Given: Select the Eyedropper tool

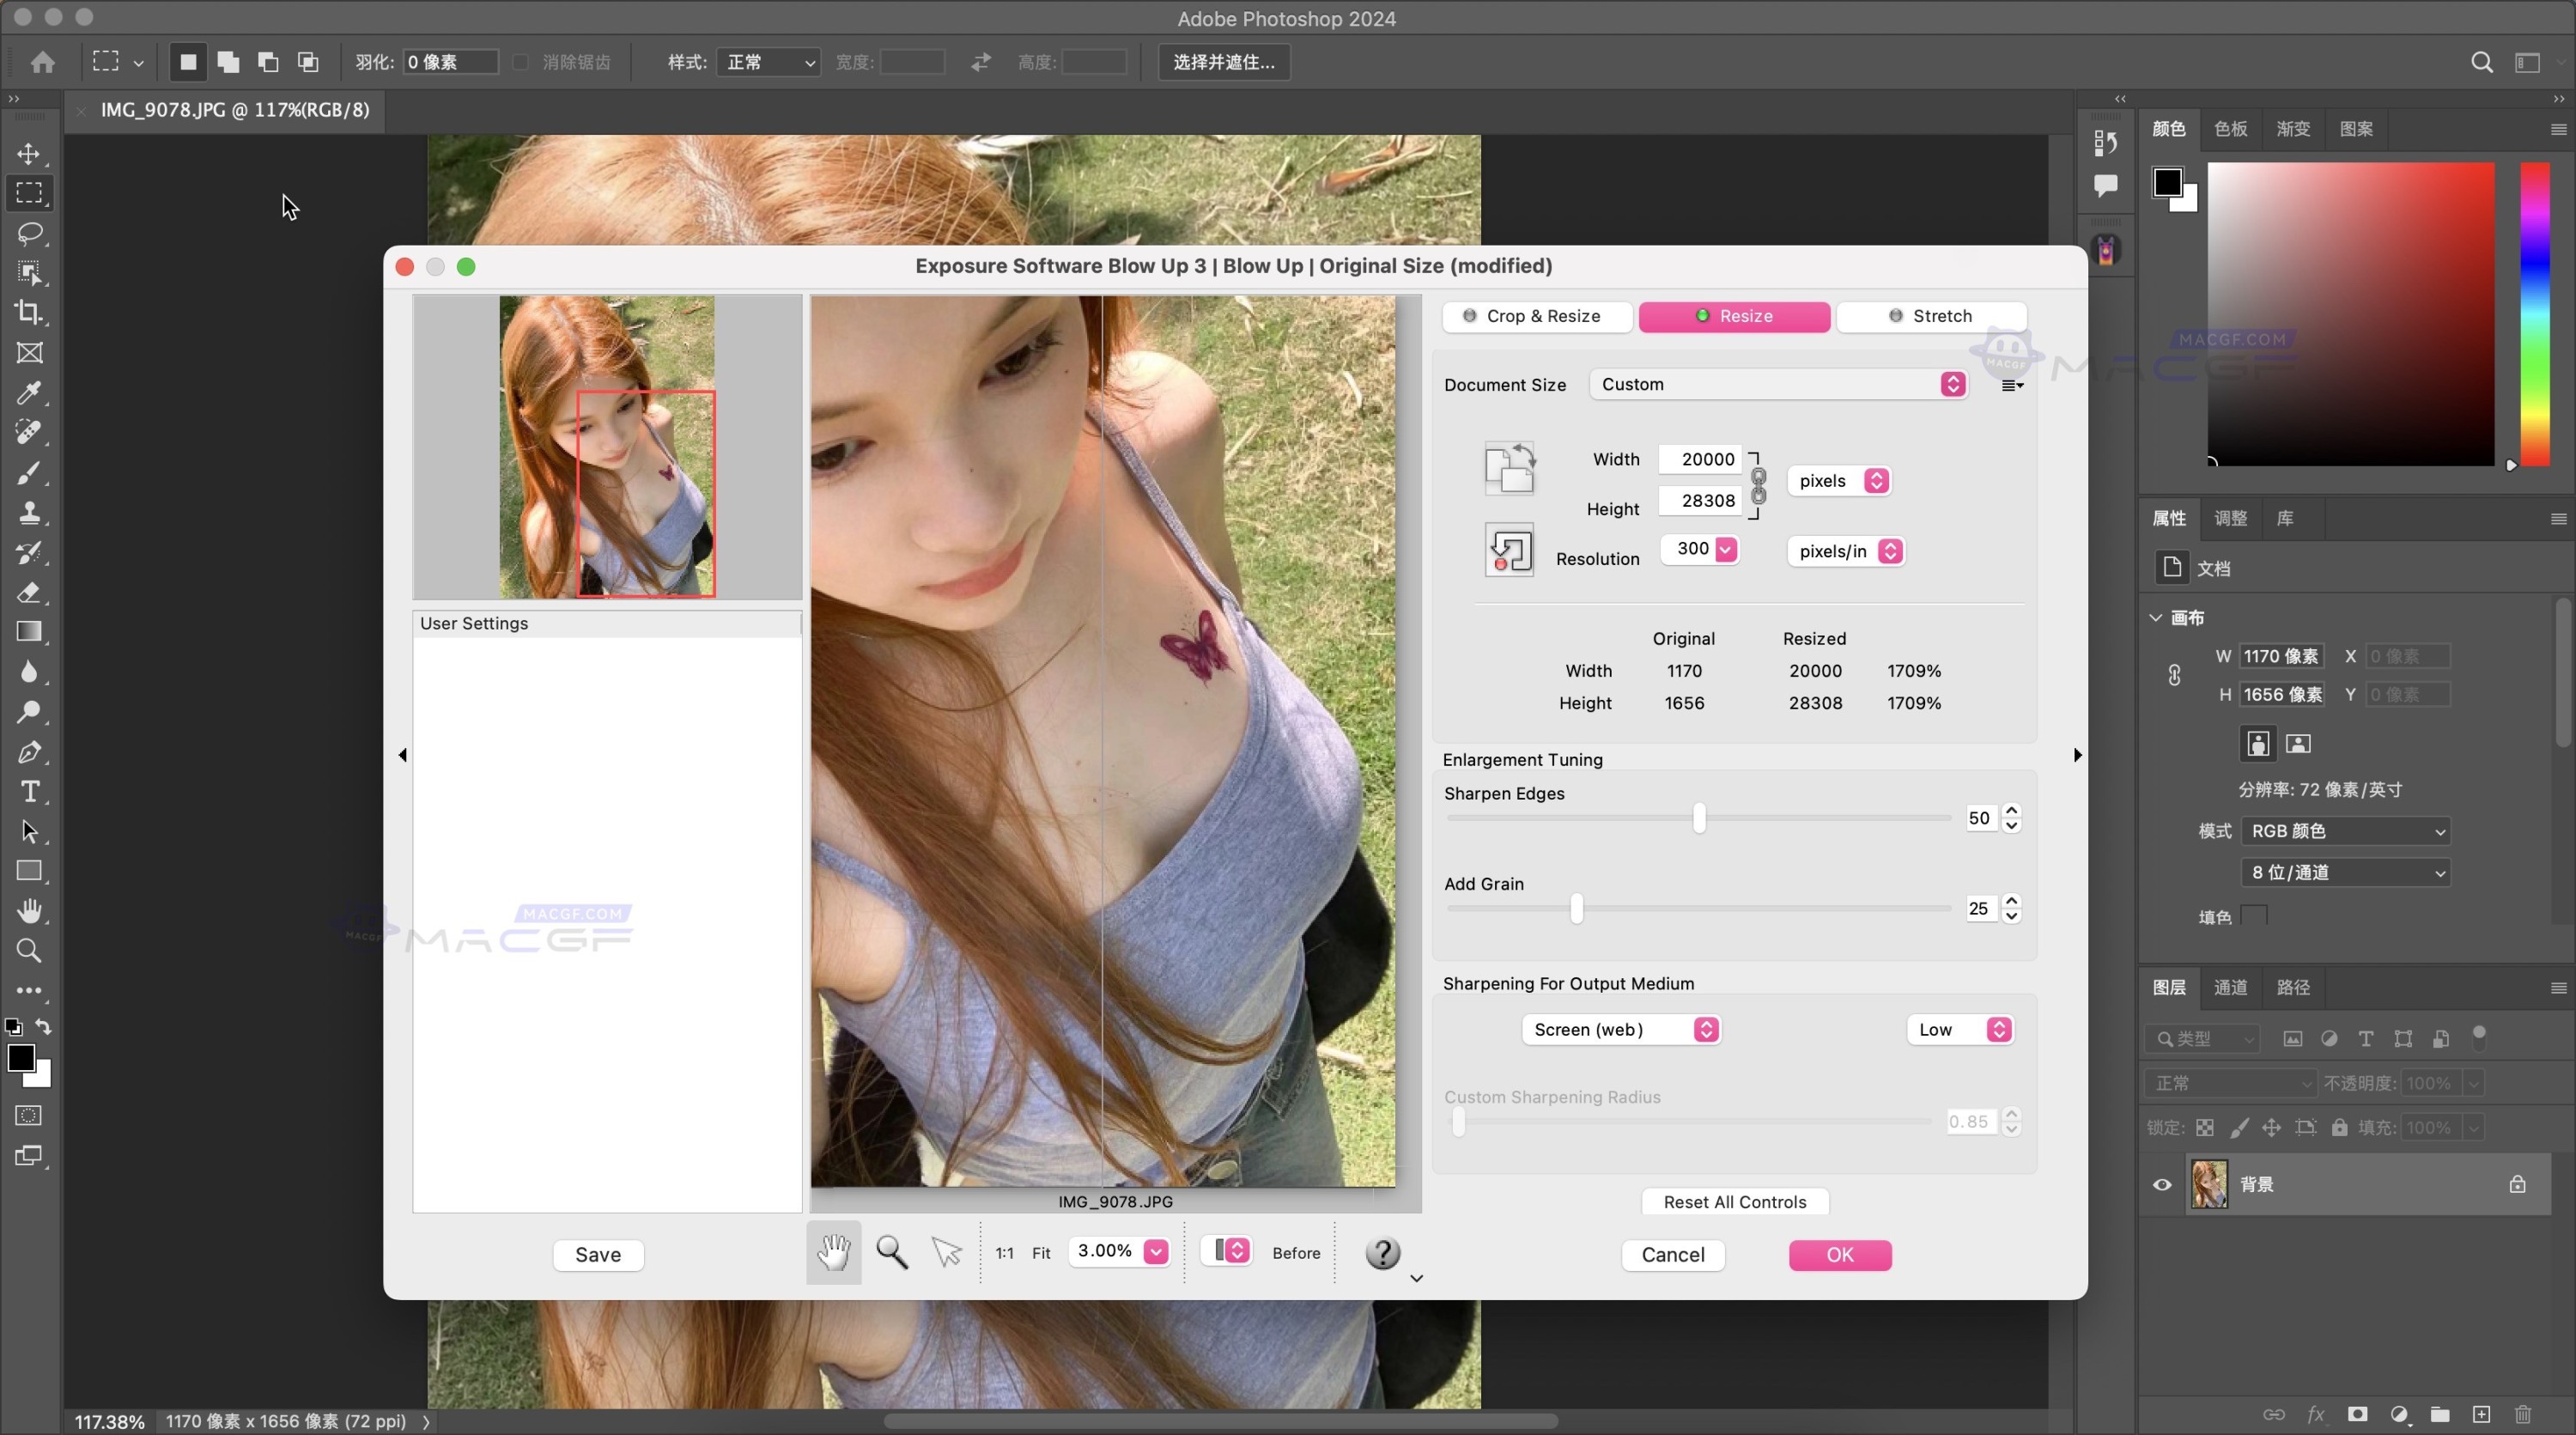Looking at the screenshot, I should coord(30,392).
